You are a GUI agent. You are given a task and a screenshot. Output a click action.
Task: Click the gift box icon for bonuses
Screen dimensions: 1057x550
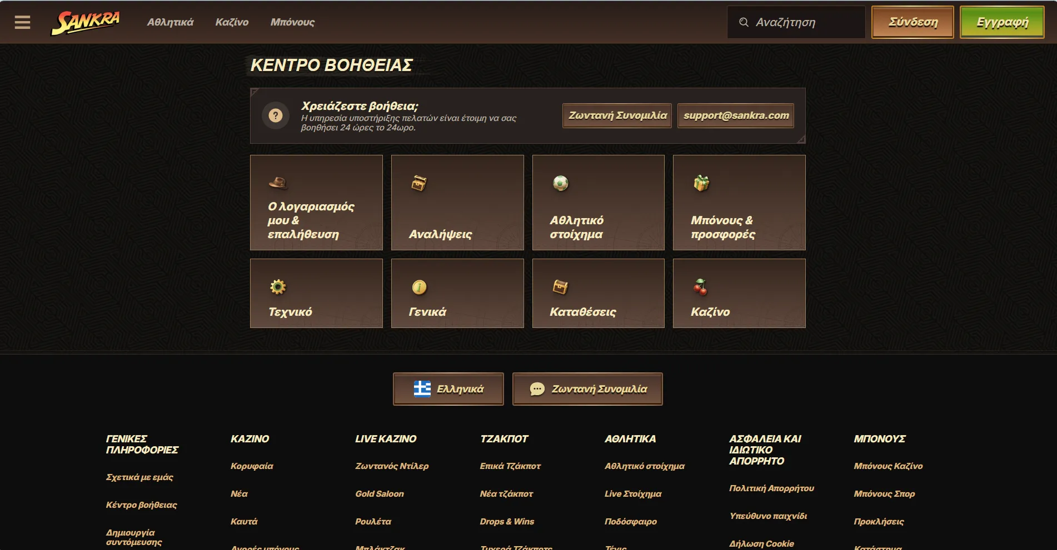coord(701,183)
